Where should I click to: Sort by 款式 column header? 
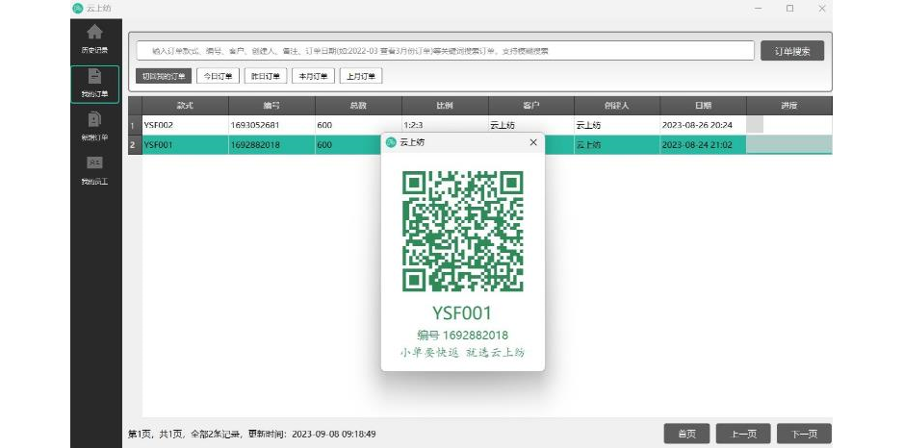(x=185, y=105)
